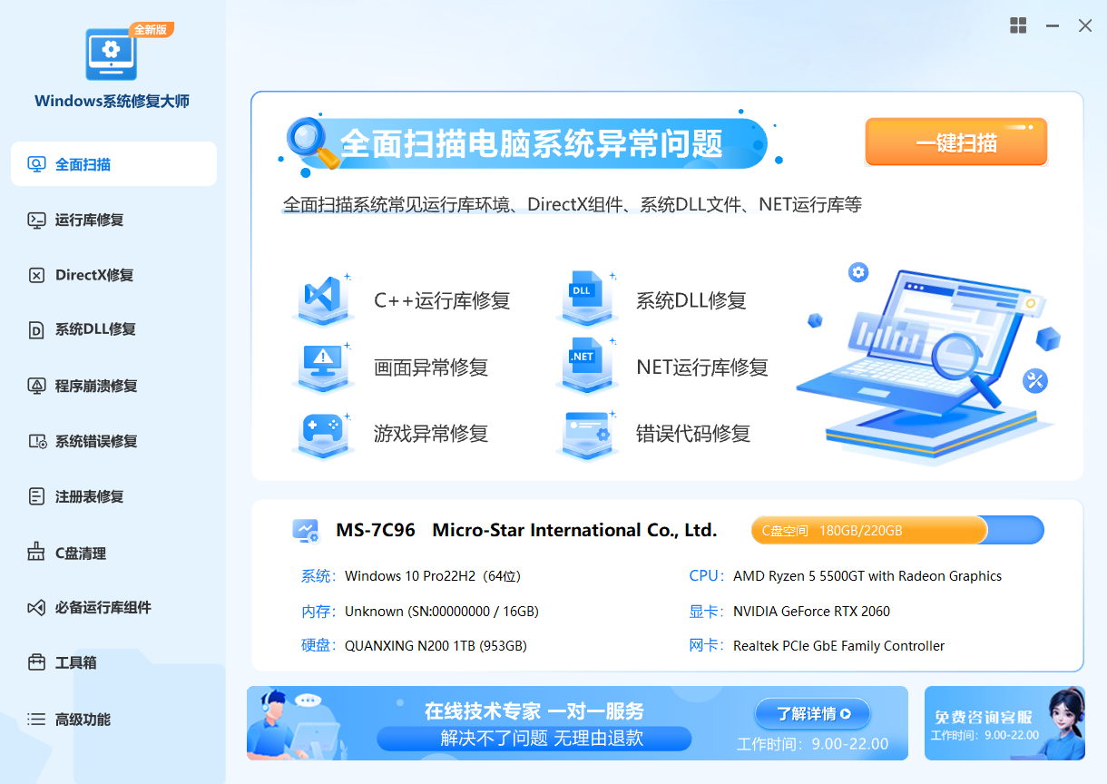Click NVIDIA GeForce RTX 2060 text
Viewport: 1107px width, 784px height.
811,612
